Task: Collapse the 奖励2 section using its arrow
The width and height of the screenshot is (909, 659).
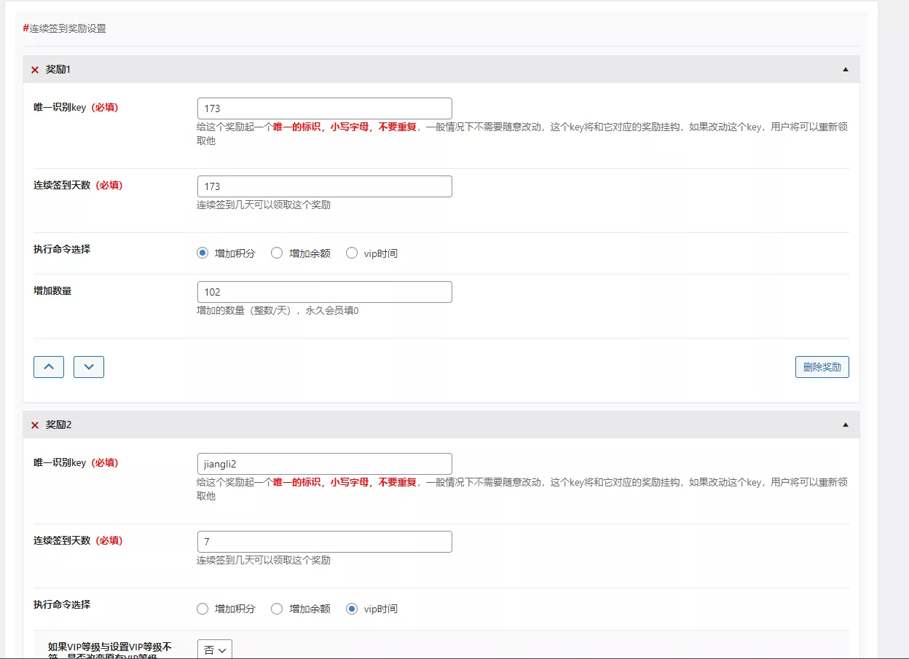Action: (x=846, y=424)
